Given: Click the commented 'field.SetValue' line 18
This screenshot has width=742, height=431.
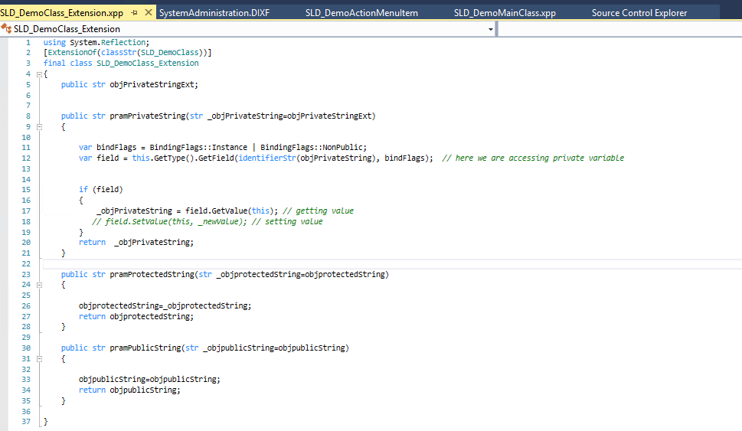Looking at the screenshot, I should (208, 221).
